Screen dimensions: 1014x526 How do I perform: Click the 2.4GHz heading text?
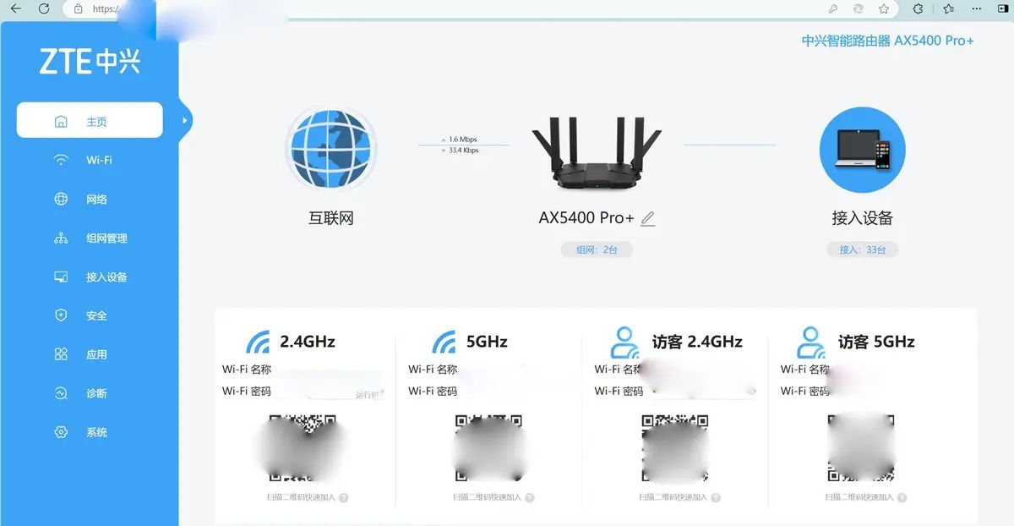tap(308, 342)
